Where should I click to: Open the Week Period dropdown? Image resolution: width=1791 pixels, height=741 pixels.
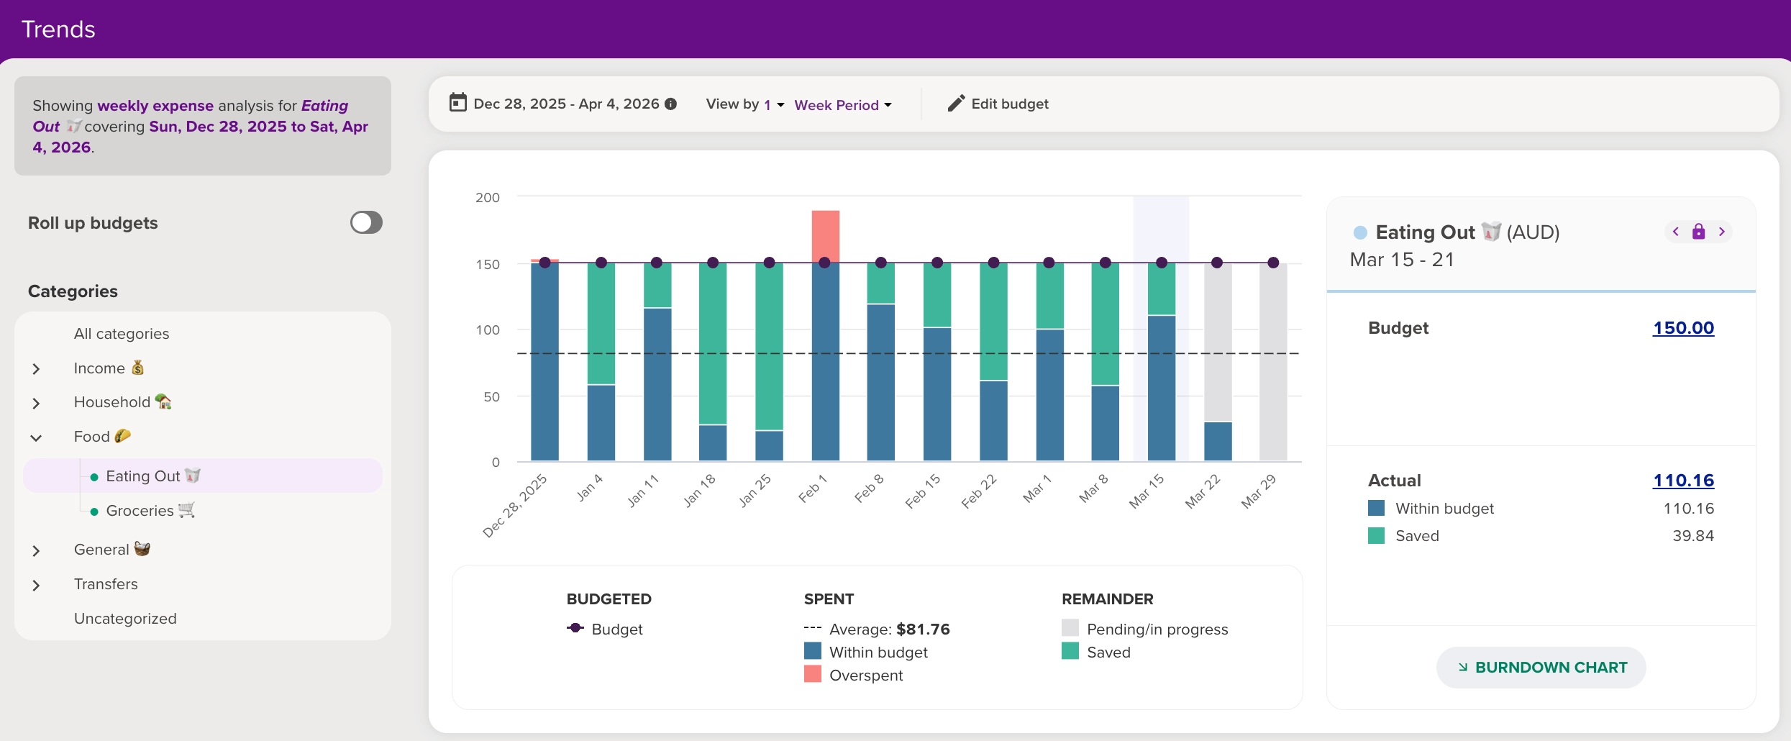click(x=843, y=105)
